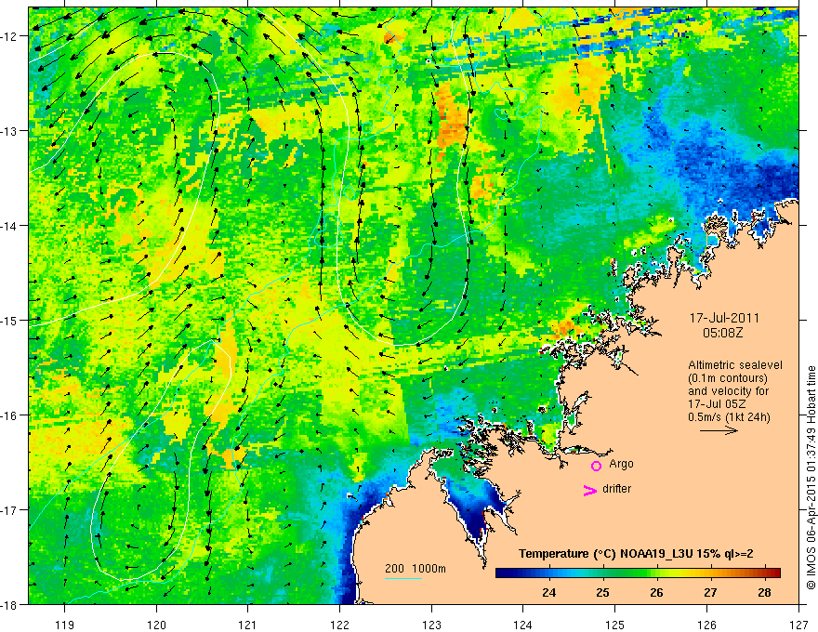Click the latitude axis label -12

point(9,36)
